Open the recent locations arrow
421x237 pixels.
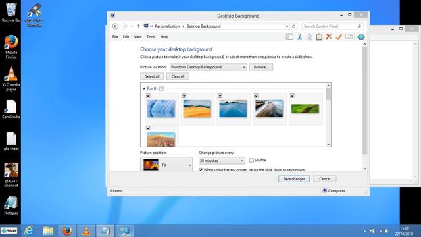tap(132, 26)
